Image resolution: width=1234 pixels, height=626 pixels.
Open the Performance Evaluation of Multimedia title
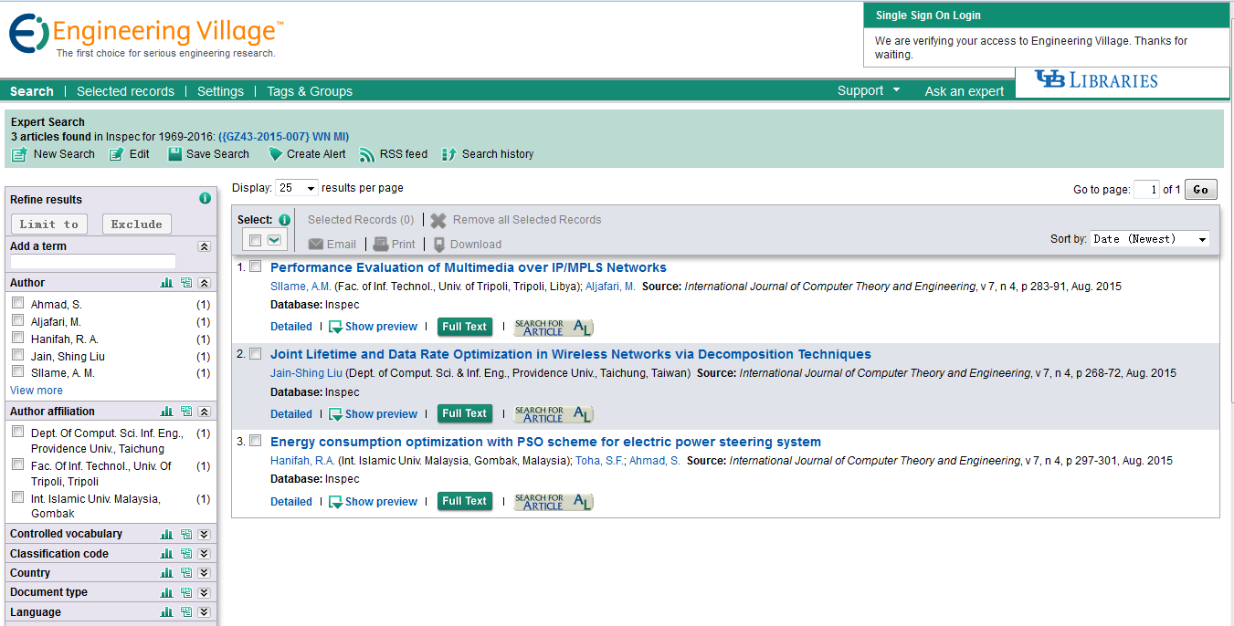469,267
